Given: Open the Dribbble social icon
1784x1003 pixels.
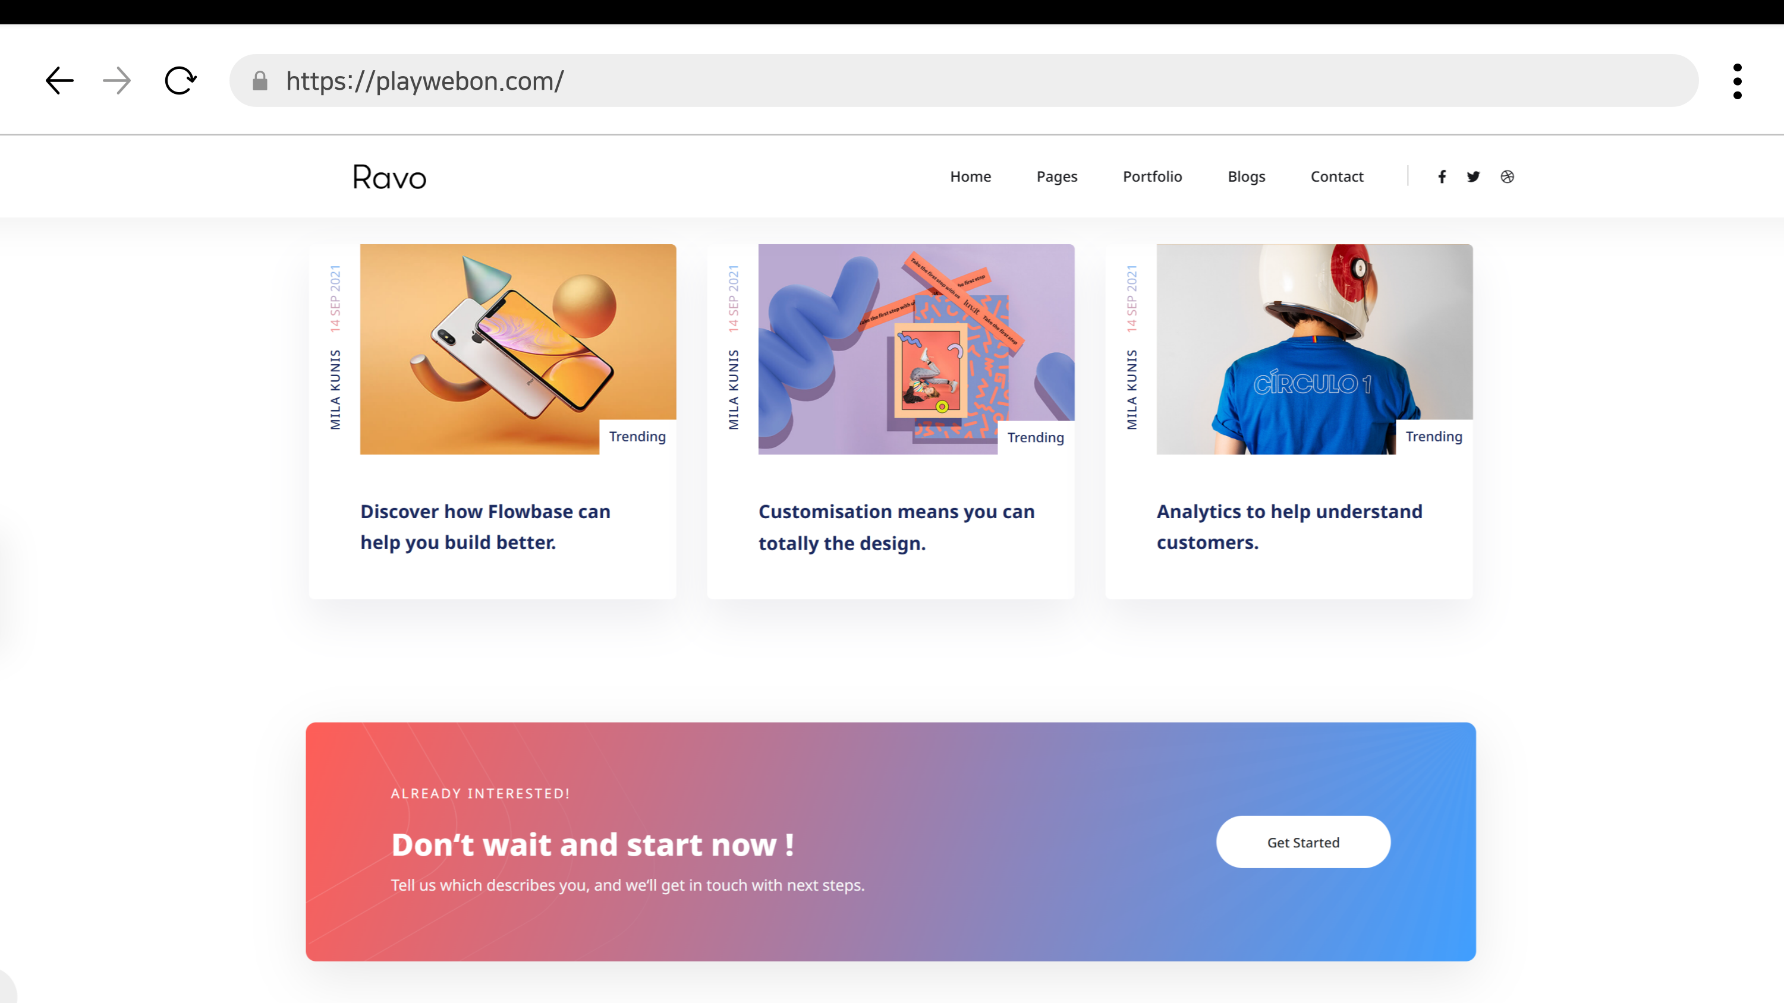Looking at the screenshot, I should 1507,176.
